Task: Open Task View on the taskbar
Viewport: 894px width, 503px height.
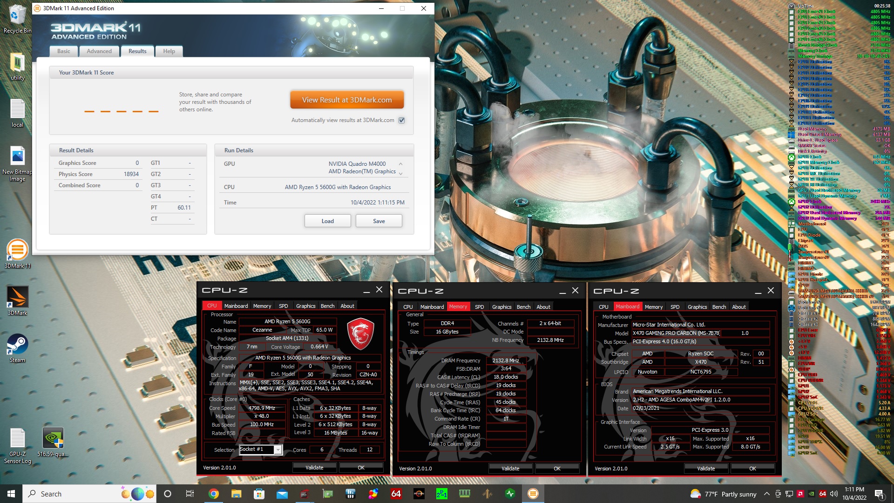Action: tap(190, 494)
